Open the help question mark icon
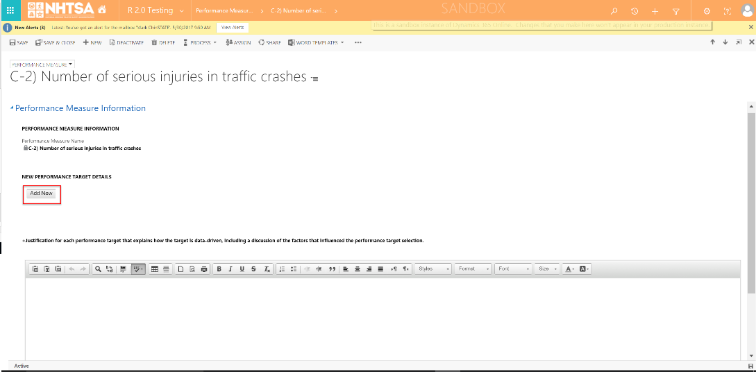The width and height of the screenshot is (756, 372). [728, 11]
